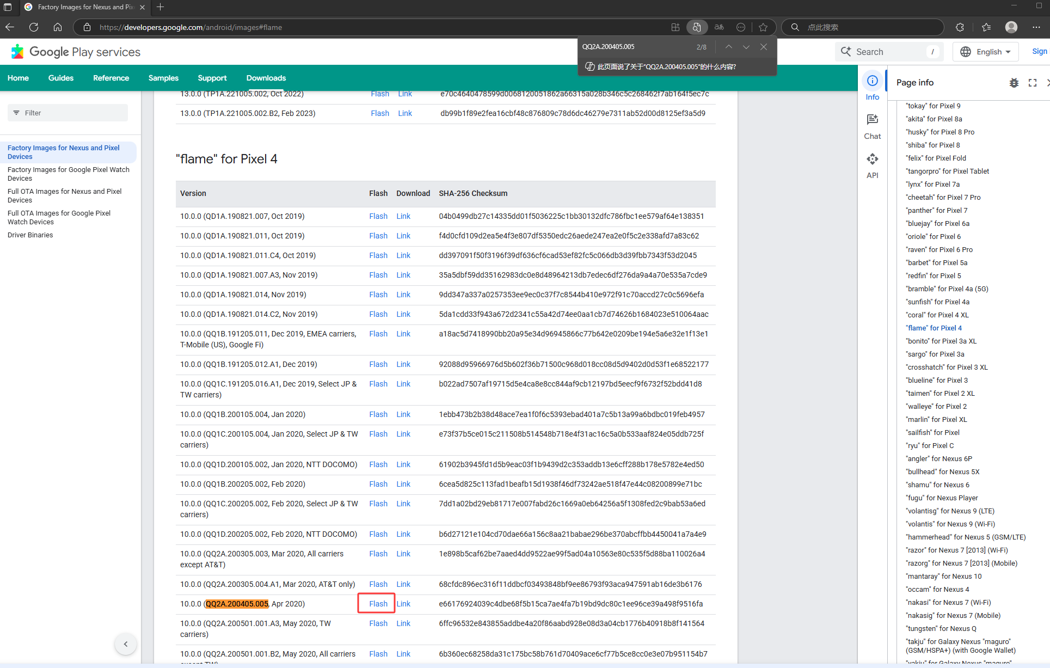Open the Home tab
Image resolution: width=1050 pixels, height=668 pixels.
point(18,78)
